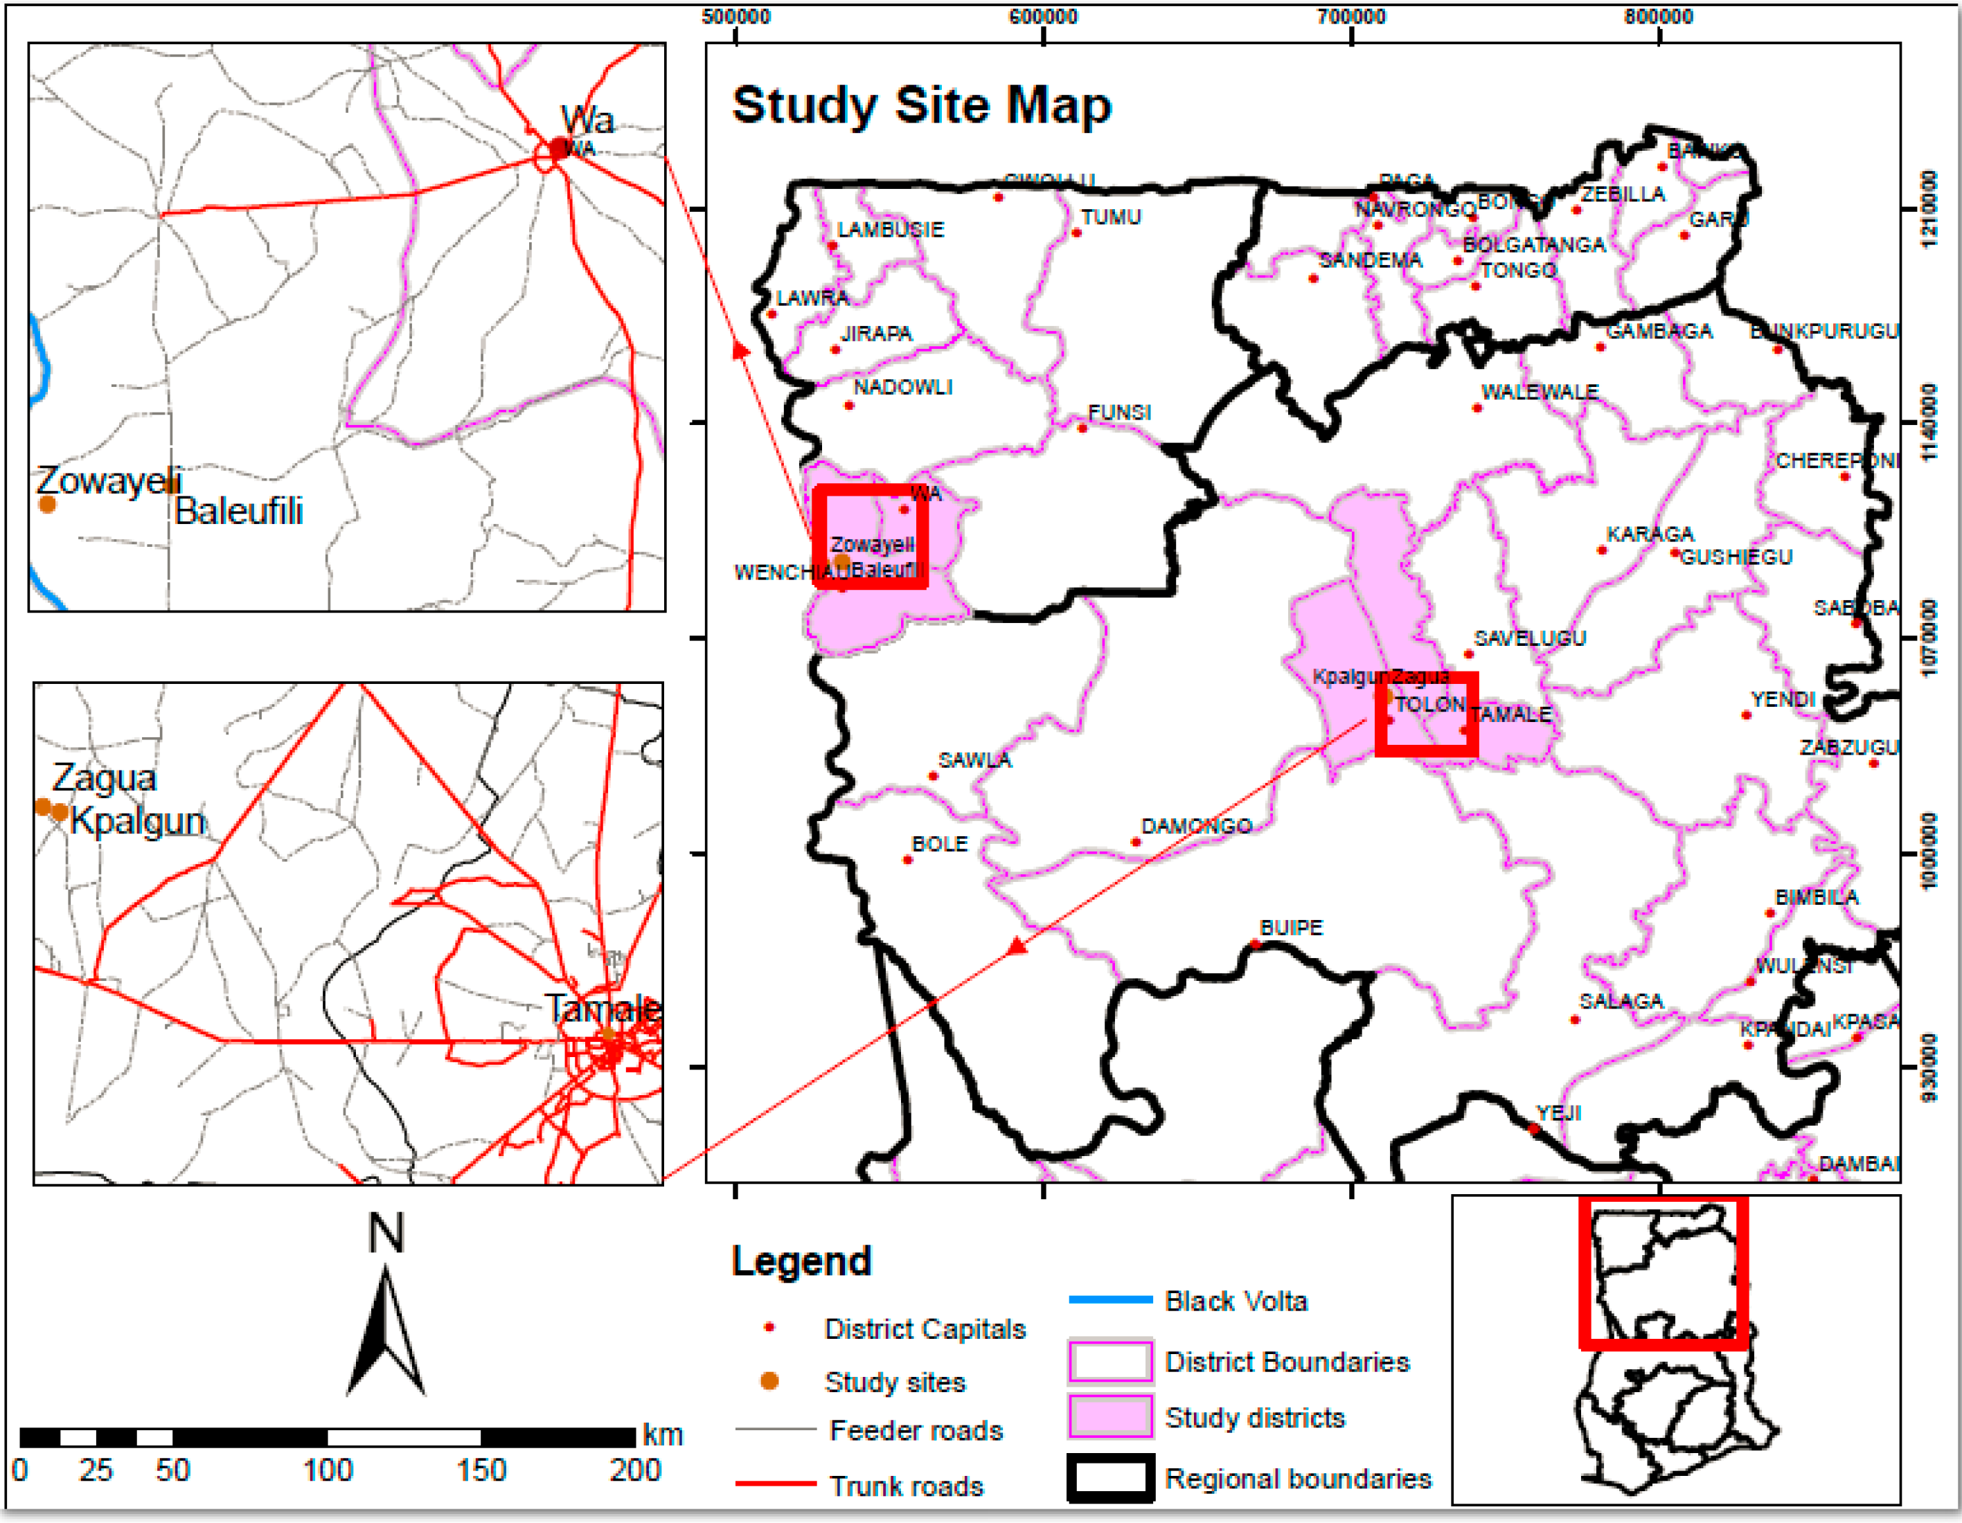The height and width of the screenshot is (1523, 1962).
Task: Click the Black Volta blue legend line
Action: tap(1110, 1299)
